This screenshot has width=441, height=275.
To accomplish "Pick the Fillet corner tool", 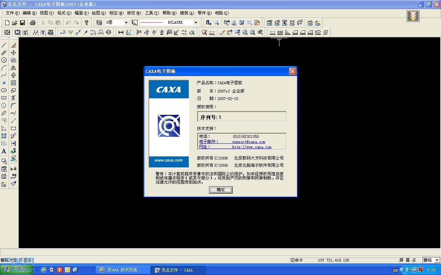I will click(x=13, y=106).
